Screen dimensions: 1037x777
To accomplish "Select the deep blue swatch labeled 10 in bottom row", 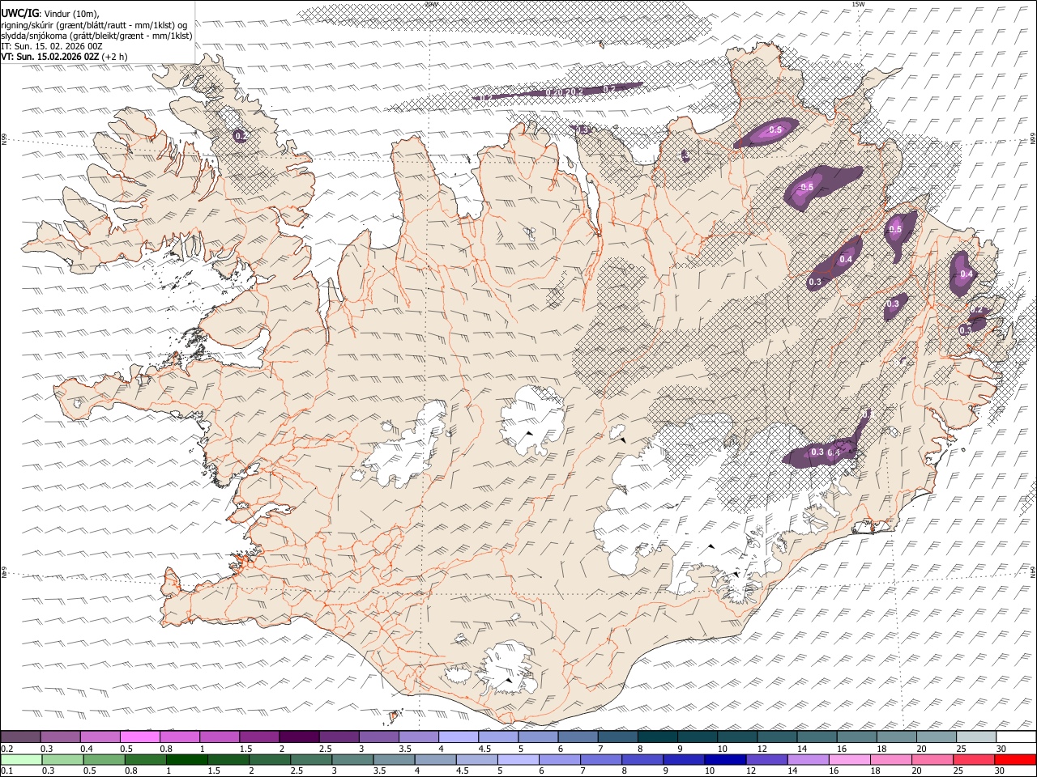I will pos(724,760).
